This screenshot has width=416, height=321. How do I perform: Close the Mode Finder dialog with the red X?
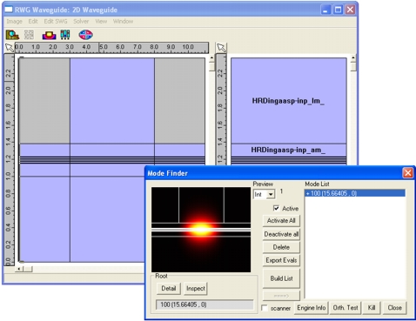(407, 173)
